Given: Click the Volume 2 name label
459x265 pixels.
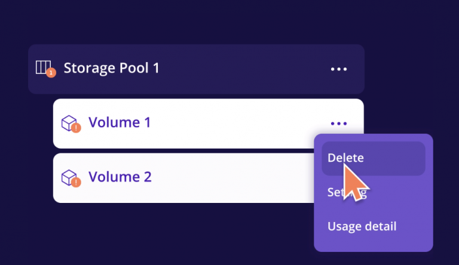Looking at the screenshot, I should point(120,177).
